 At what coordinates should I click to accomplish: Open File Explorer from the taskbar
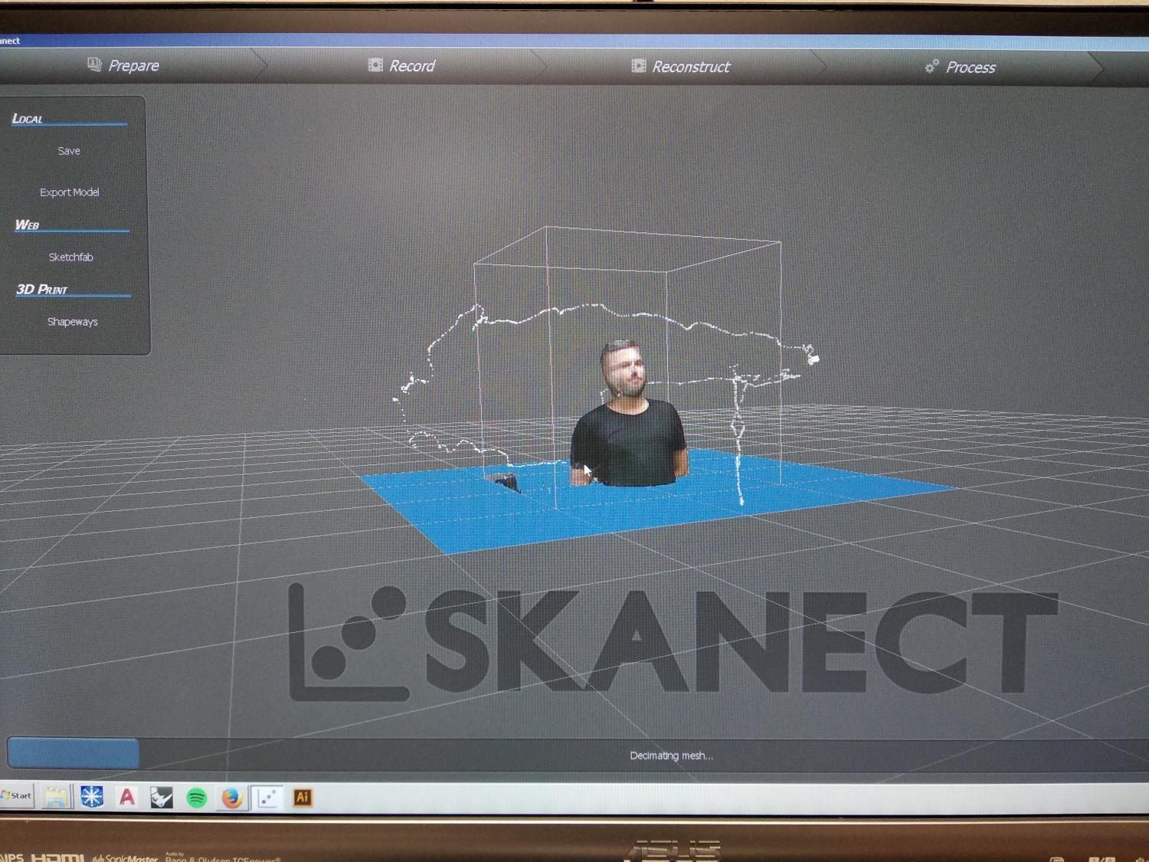click(x=56, y=797)
